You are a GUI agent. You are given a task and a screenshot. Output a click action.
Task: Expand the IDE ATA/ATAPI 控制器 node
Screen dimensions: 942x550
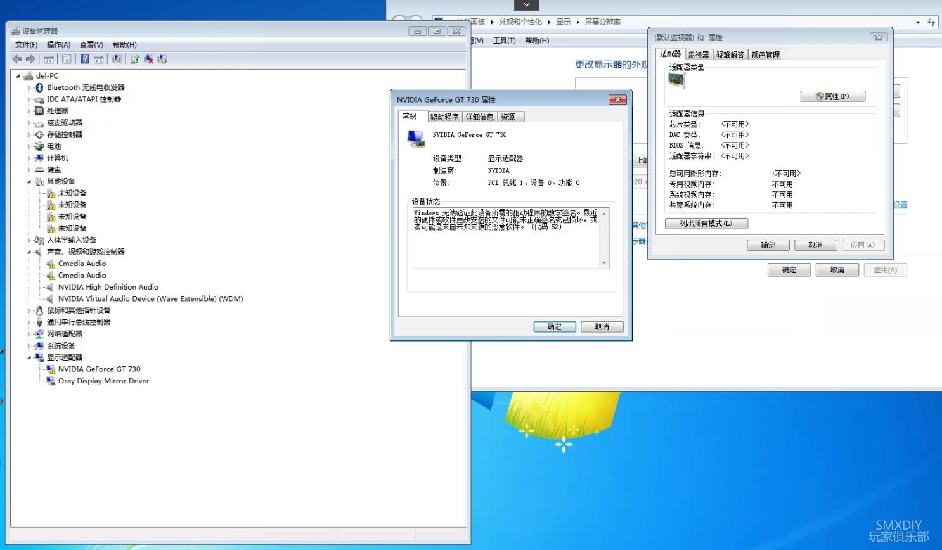point(29,99)
